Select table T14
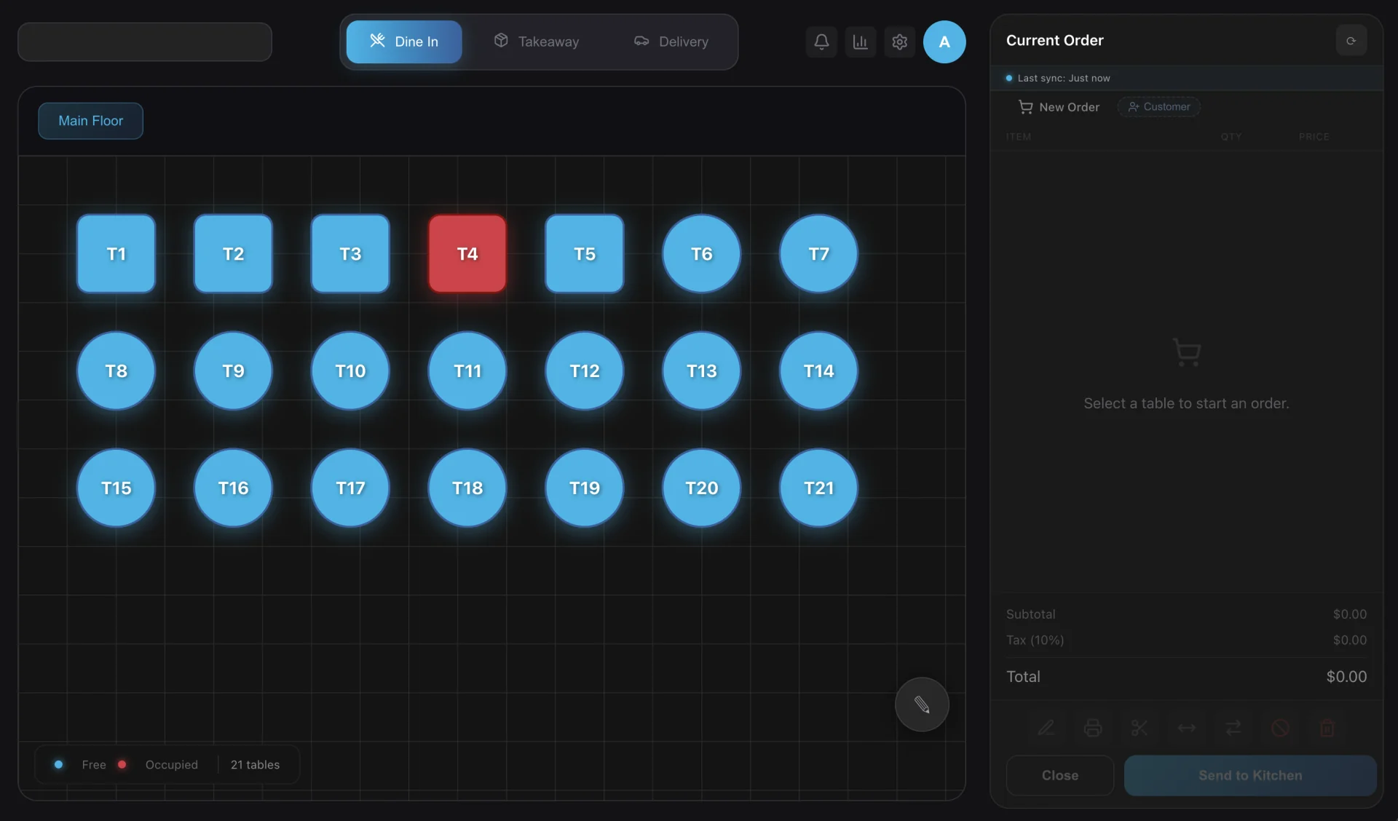Screen dimensions: 1398x821 (818, 370)
